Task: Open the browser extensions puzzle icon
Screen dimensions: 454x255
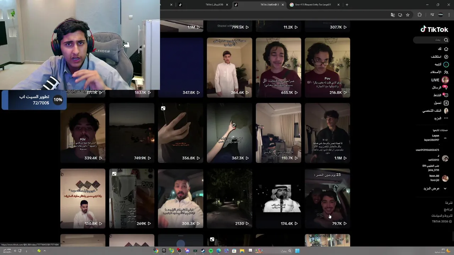Action: click(420, 15)
